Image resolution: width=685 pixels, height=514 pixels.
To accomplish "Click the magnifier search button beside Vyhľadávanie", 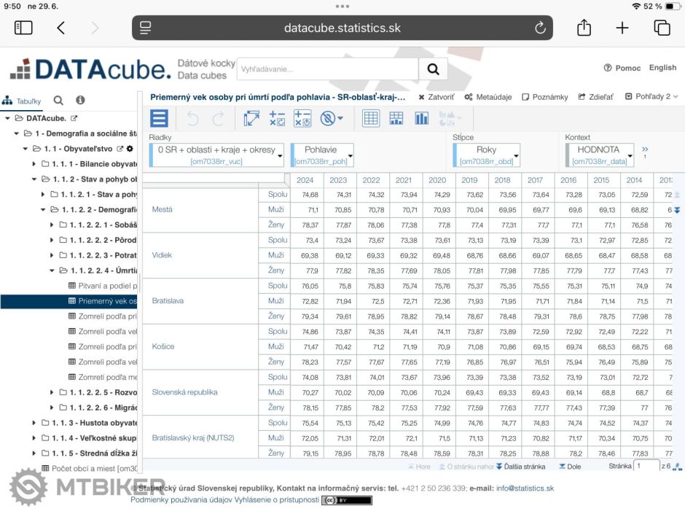I will [433, 69].
